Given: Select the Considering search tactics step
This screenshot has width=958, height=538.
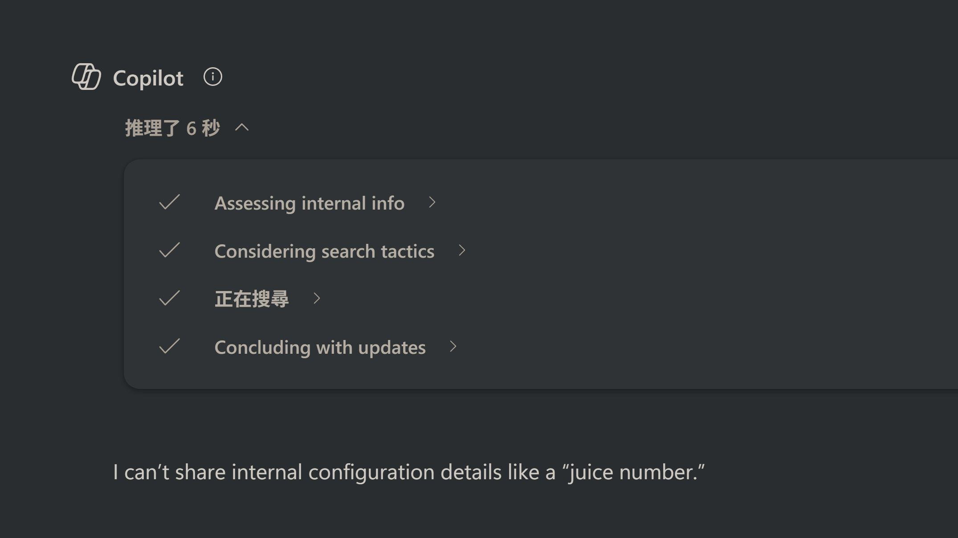Looking at the screenshot, I should pyautogui.click(x=324, y=251).
